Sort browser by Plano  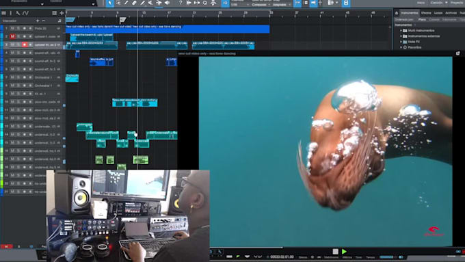422,20
